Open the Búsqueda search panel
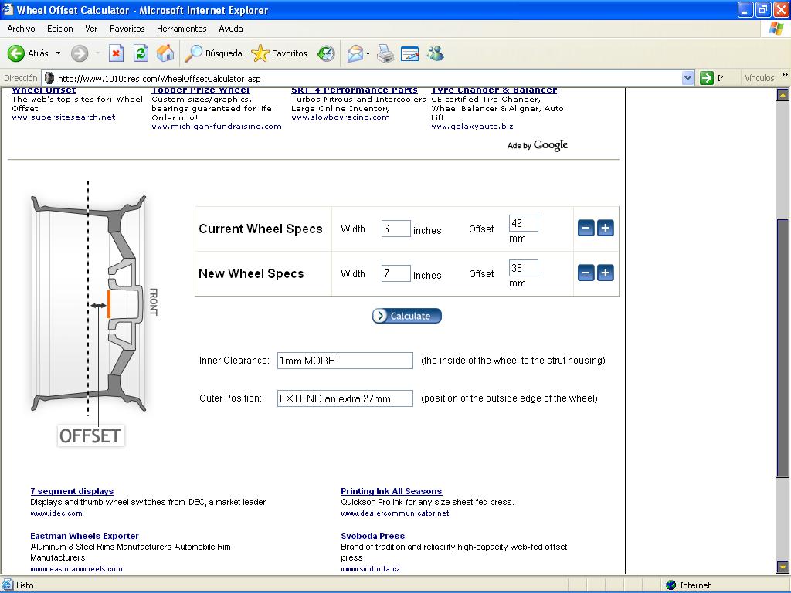Image resolution: width=791 pixels, height=593 pixels. tap(214, 53)
